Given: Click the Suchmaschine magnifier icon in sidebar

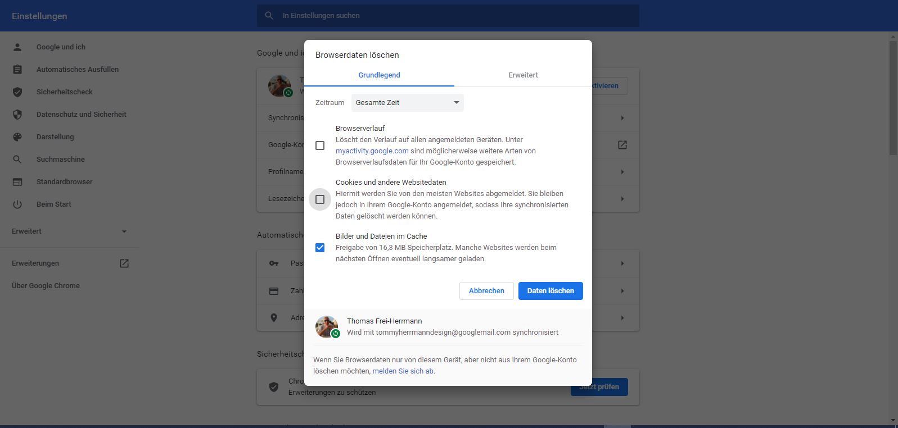Looking at the screenshot, I should click(x=17, y=160).
